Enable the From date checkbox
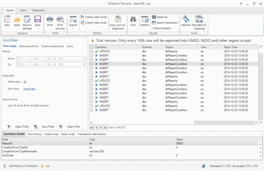The height and width of the screenshot is (171, 264). pyautogui.click(x=18, y=59)
